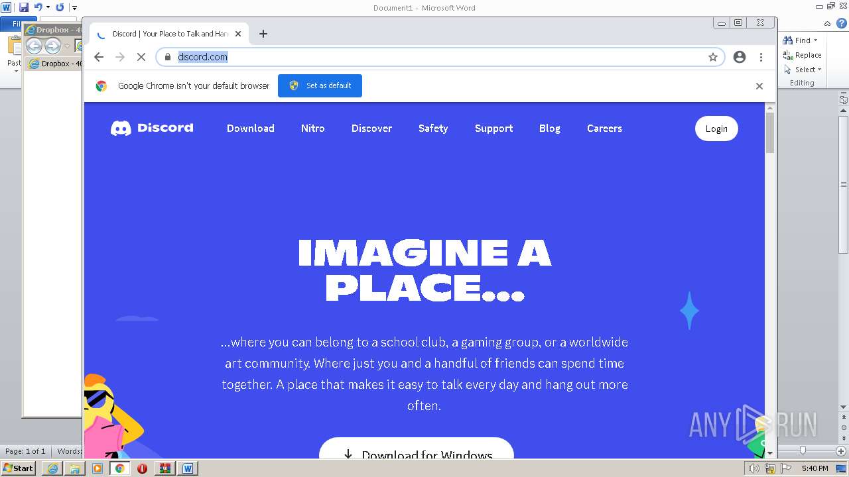849x477 pixels.
Task: Click the Word Redo icon
Action: [x=60, y=7]
